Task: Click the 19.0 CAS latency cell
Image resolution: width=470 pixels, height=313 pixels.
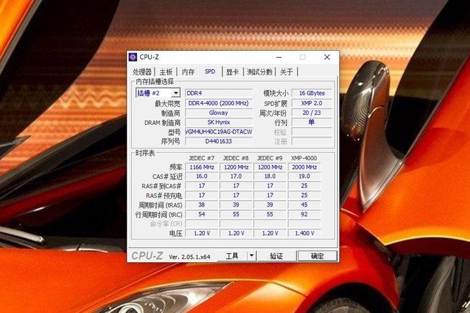Action: [304, 176]
